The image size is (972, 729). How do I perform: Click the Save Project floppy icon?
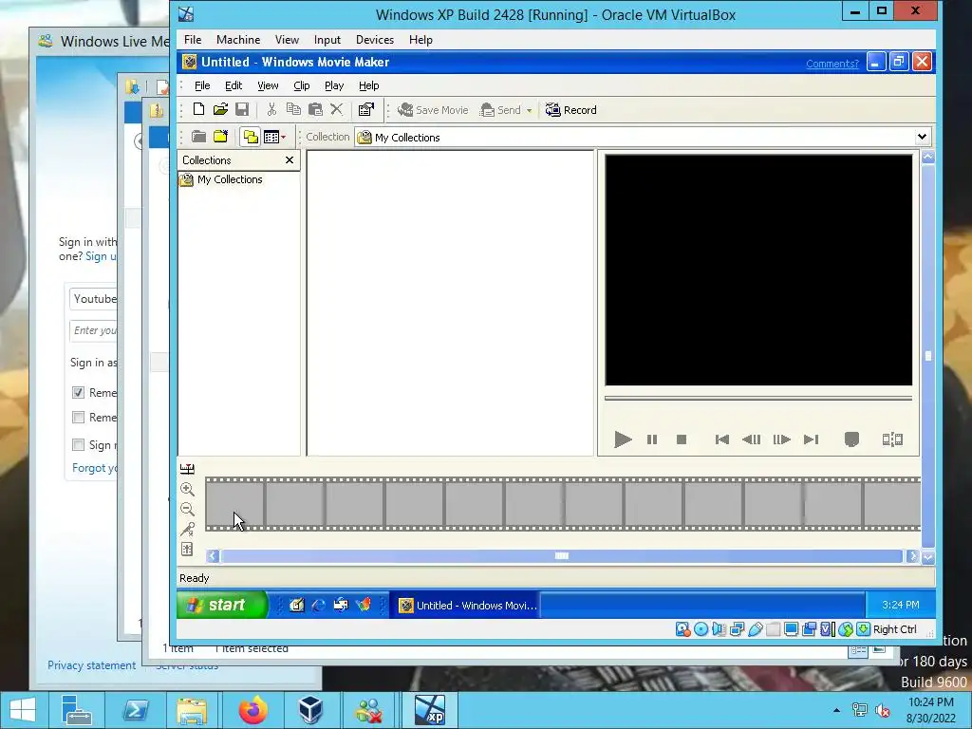[242, 110]
